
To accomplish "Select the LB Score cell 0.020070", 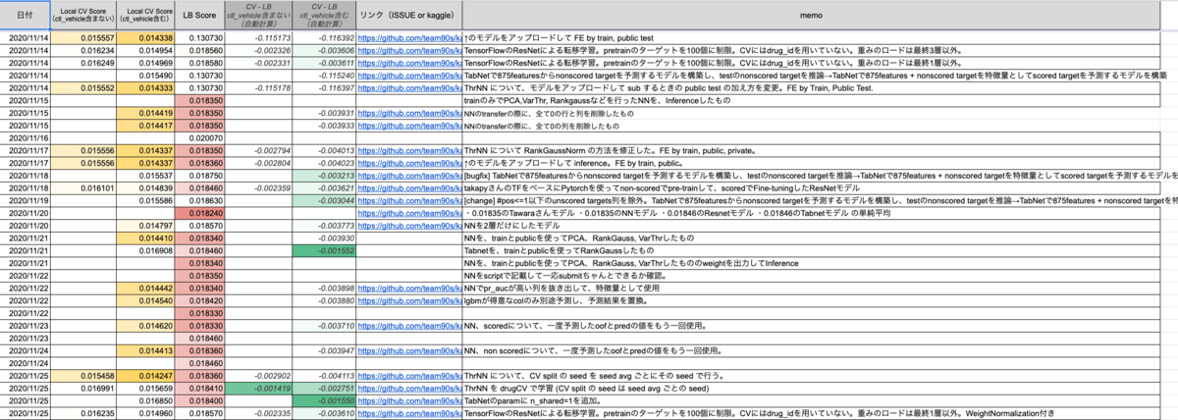I will (199, 137).
